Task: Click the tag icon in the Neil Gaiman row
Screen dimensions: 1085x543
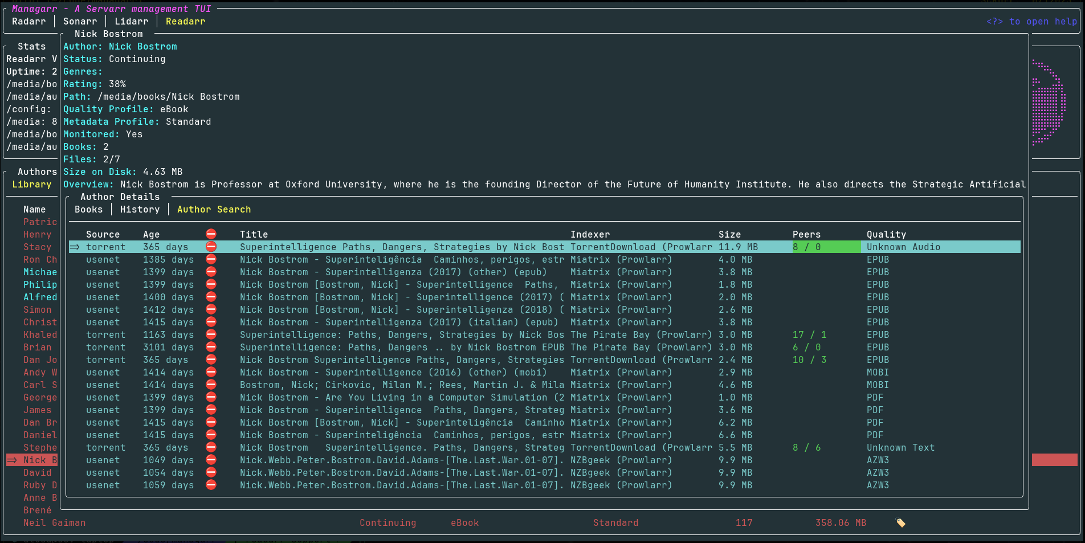Action: tap(900, 522)
